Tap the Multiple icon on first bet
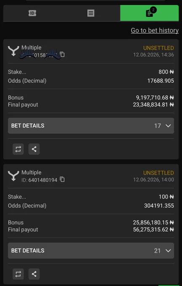Screen dimensions: 182x286 (13, 51)
